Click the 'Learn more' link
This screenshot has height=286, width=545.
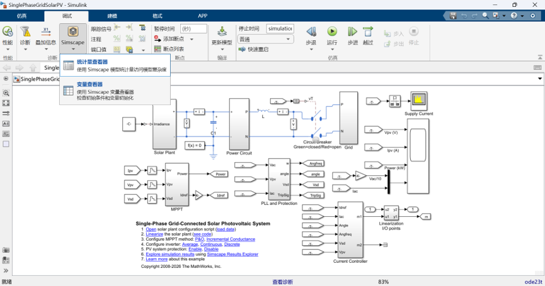[156, 259]
